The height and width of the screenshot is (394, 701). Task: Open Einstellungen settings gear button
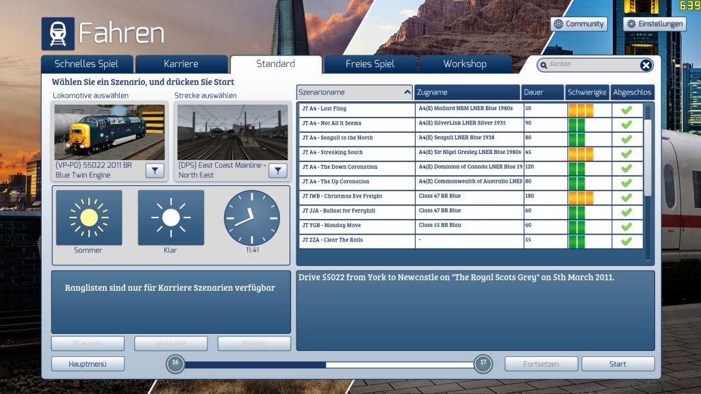tap(654, 24)
